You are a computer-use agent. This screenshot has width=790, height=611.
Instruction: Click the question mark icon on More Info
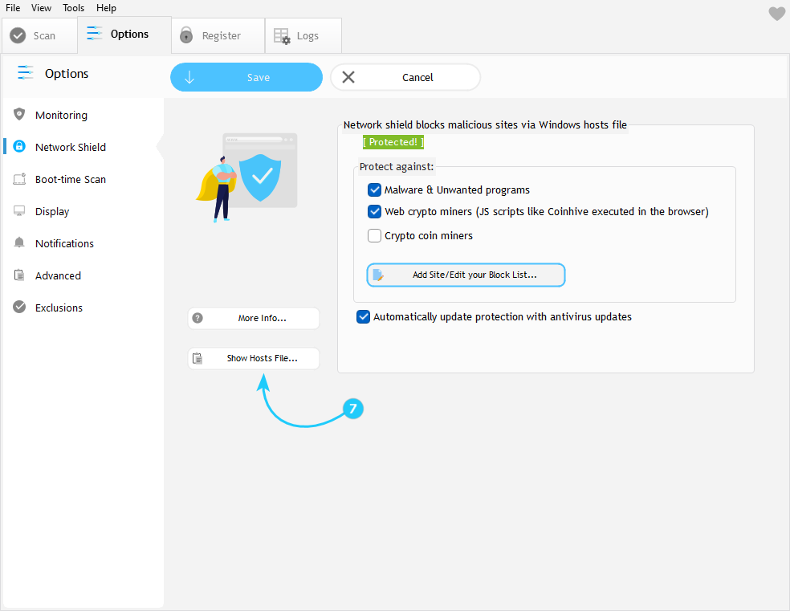pyautogui.click(x=198, y=318)
